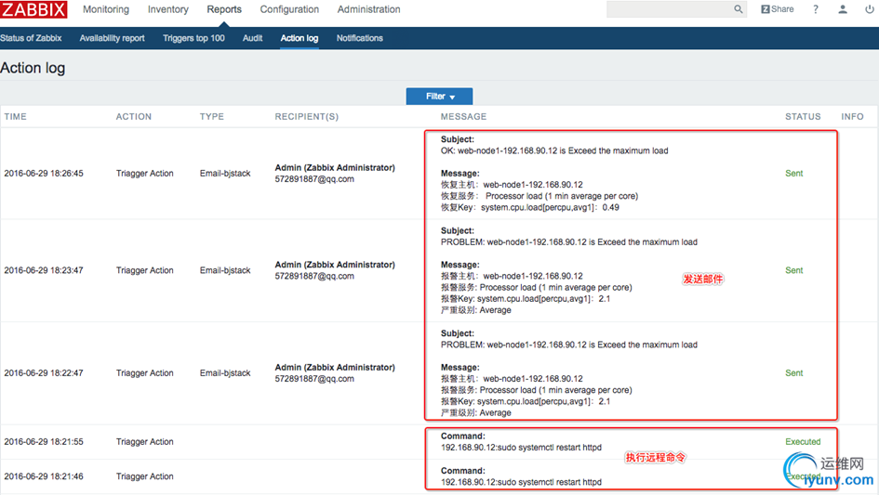Viewport: 879px width, 495px height.
Task: Click Triagger Action in 18:26:45 row
Action: coord(144,174)
